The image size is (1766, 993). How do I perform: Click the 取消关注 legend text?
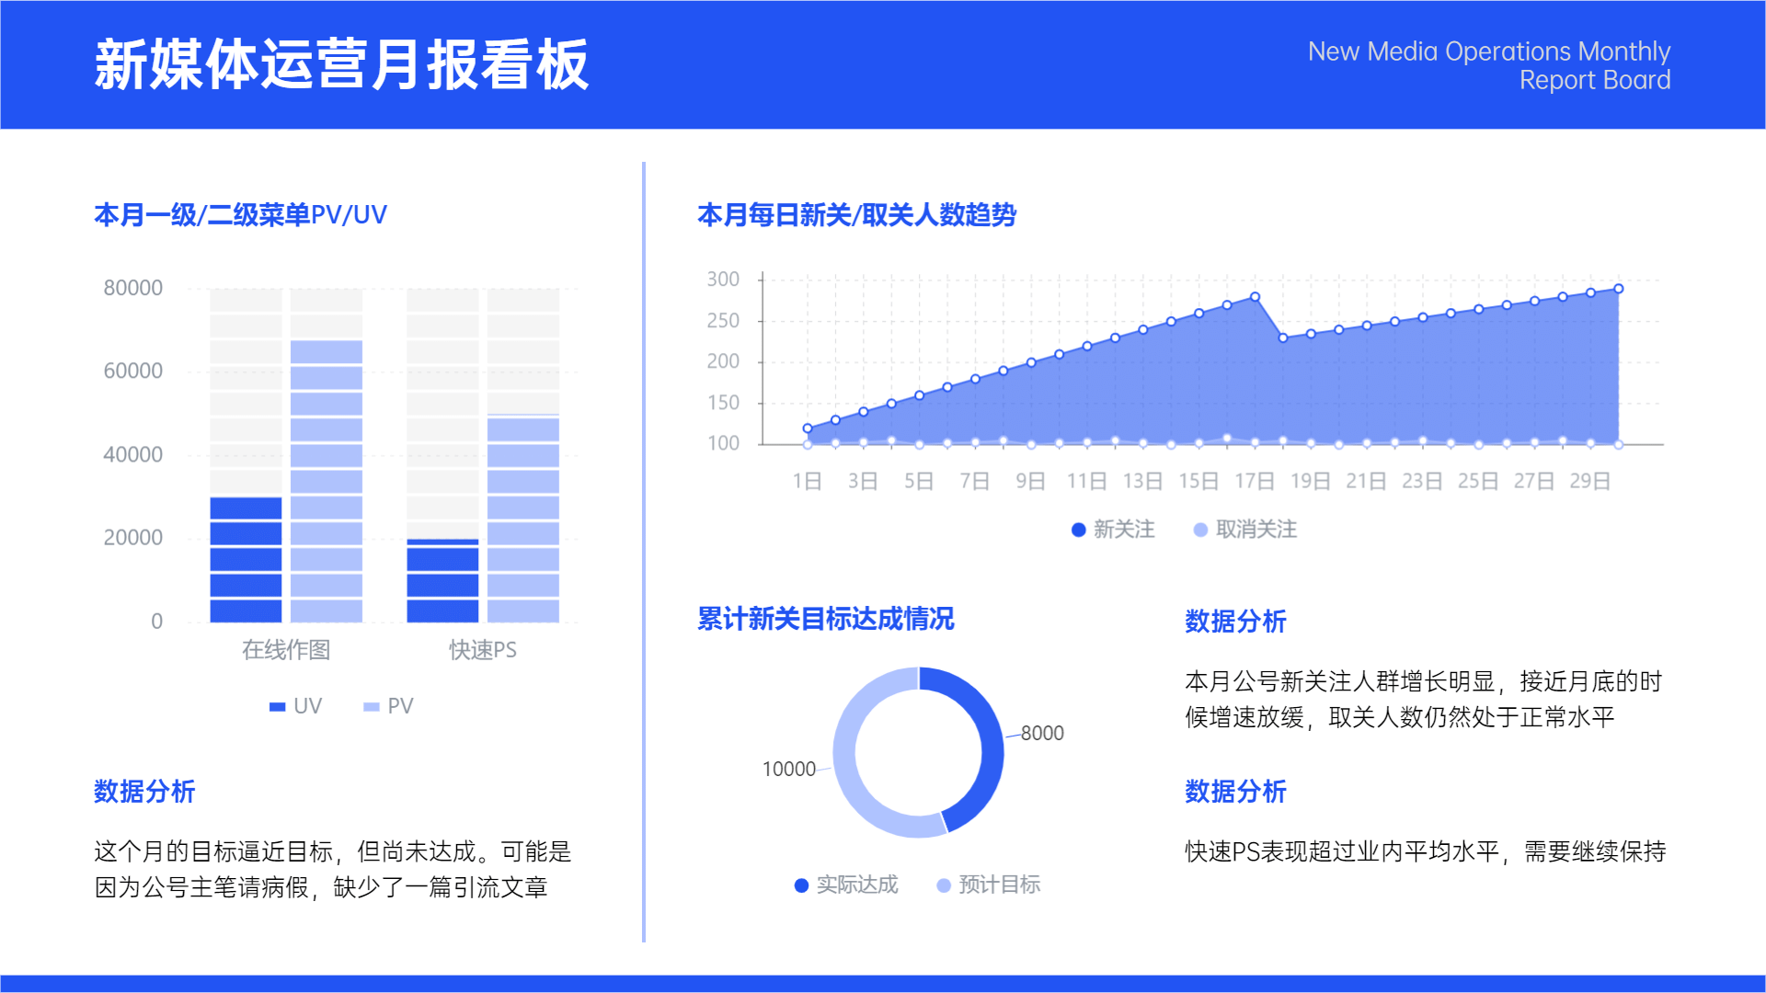pos(1256,530)
